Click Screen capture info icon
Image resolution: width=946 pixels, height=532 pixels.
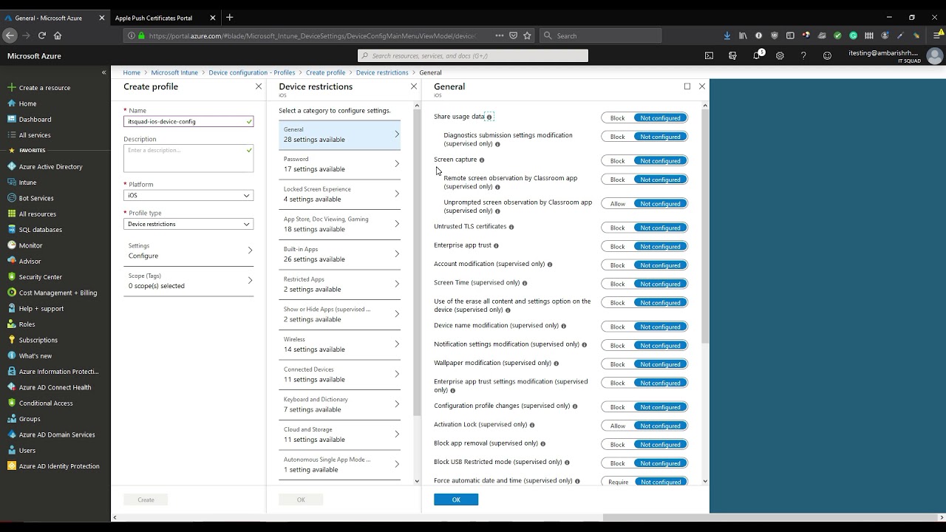[482, 160]
